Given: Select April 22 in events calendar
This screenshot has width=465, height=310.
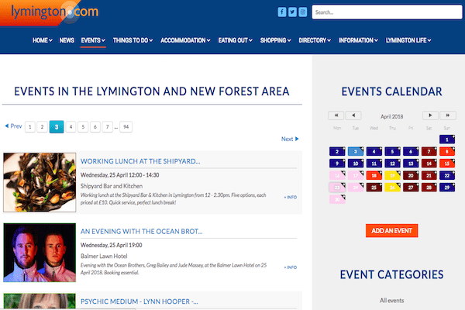Looking at the screenshot, I should pos(447,175).
